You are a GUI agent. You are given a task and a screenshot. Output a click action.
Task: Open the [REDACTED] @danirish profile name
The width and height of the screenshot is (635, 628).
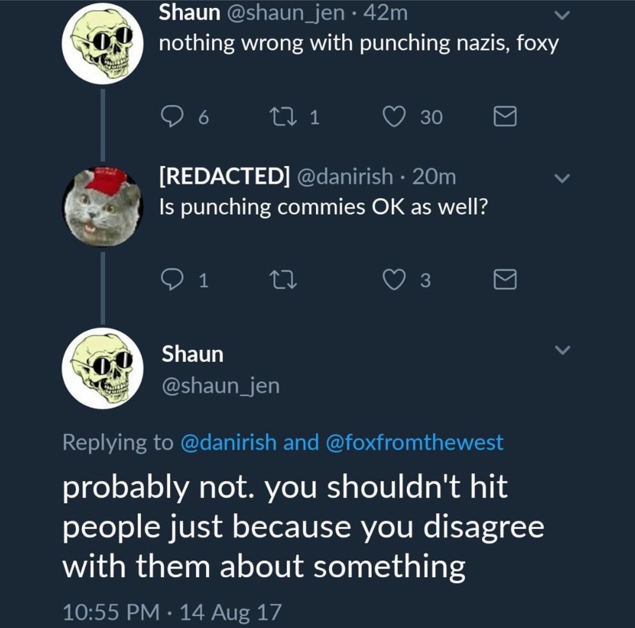tap(224, 176)
